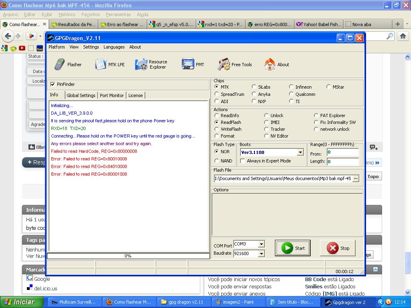Click the About house icon in toolbar
Image resolution: width=411 pixels, height=308 pixels.
269,65
